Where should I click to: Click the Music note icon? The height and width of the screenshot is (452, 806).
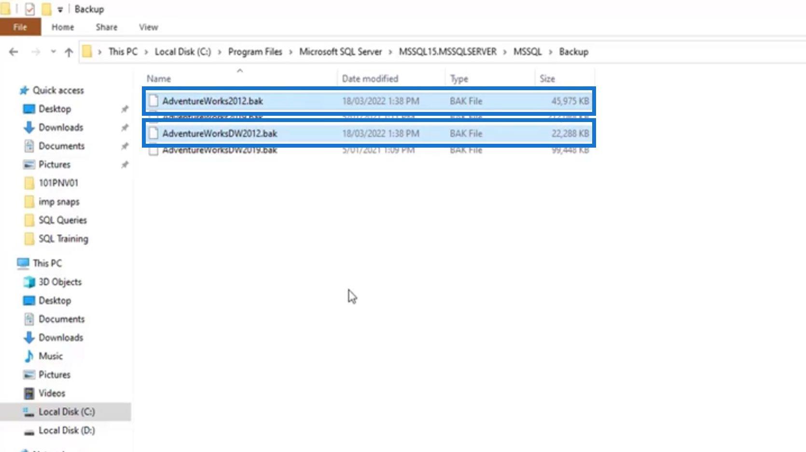pyautogui.click(x=29, y=356)
